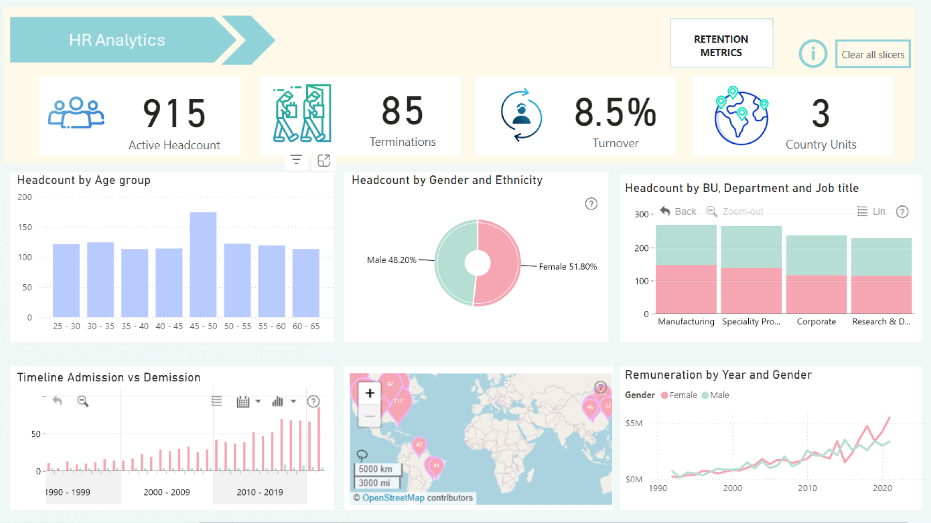Click the list scale icon in Timeline chart
Screen dimensions: 931x523
tap(217, 401)
